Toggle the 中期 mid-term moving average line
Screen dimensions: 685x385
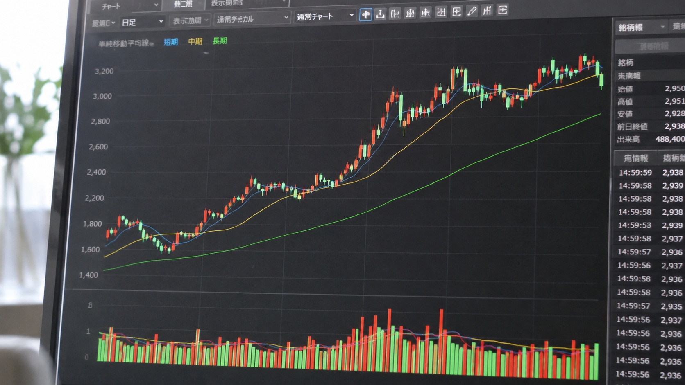click(195, 41)
